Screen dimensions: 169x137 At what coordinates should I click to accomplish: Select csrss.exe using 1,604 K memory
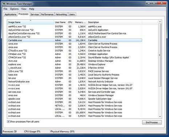[75, 44]
